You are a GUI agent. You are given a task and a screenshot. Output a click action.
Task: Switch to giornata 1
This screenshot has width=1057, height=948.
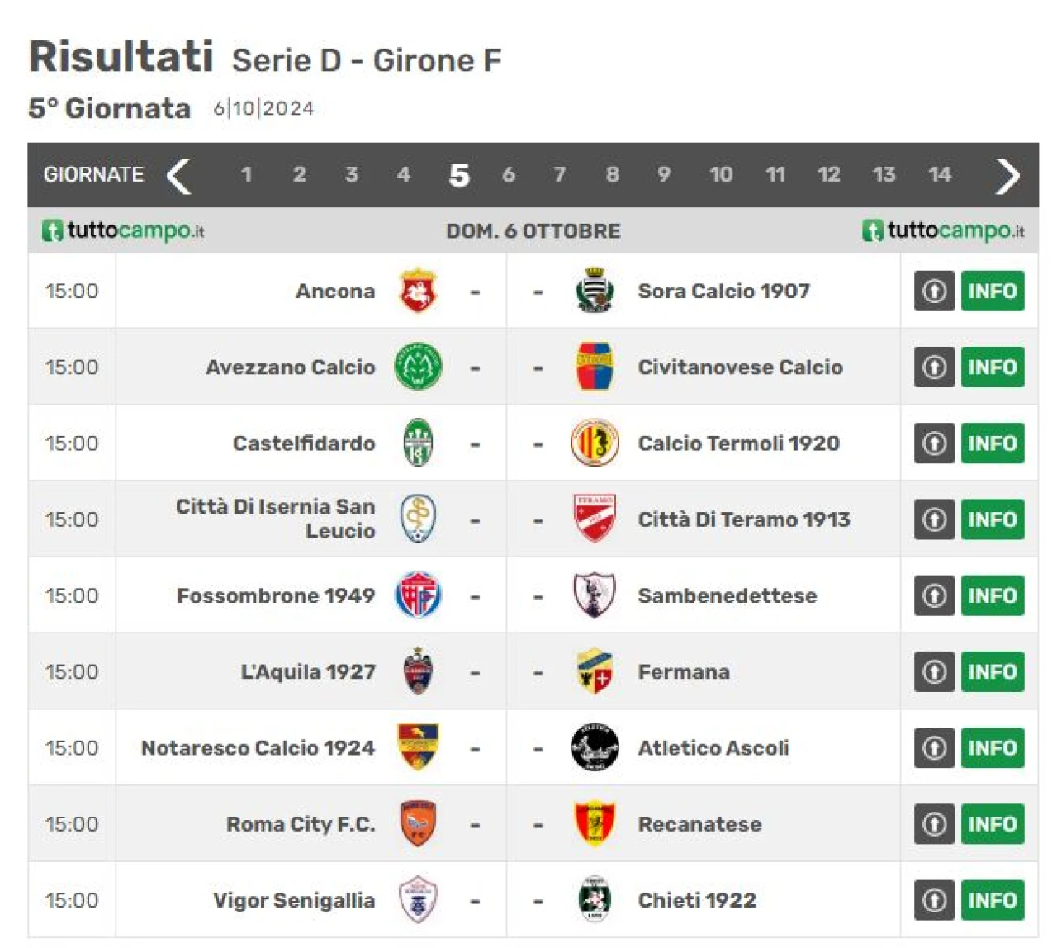tap(246, 174)
